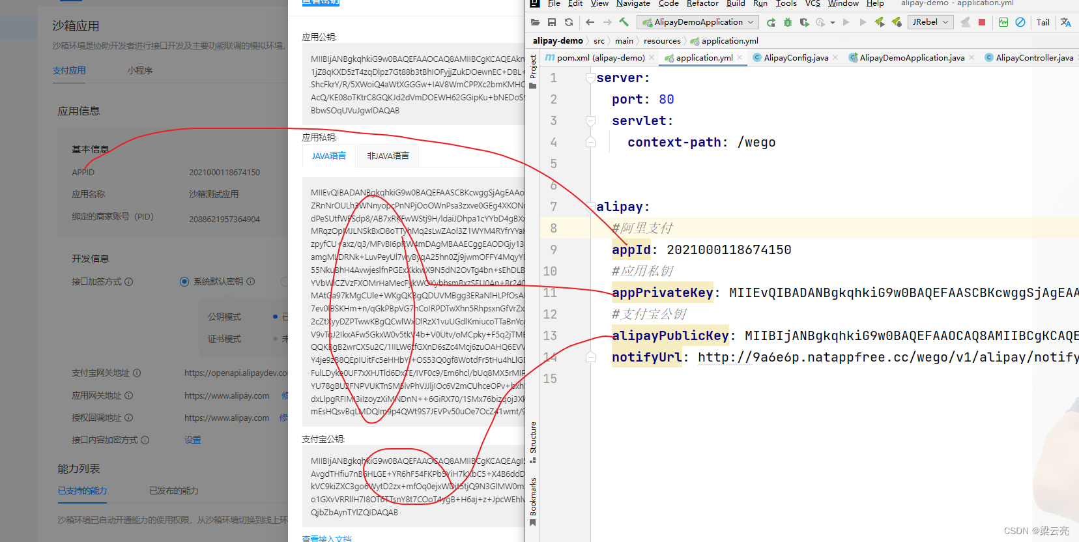The width and height of the screenshot is (1079, 542).
Task: Select the 非JAVA语言 private key tab
Action: [x=388, y=156]
